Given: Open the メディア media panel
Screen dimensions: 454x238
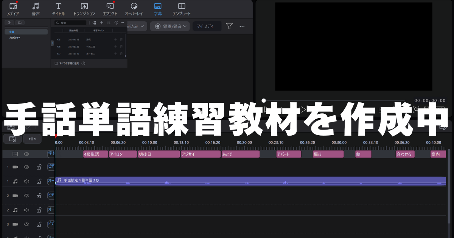Looking at the screenshot, I should [13, 9].
